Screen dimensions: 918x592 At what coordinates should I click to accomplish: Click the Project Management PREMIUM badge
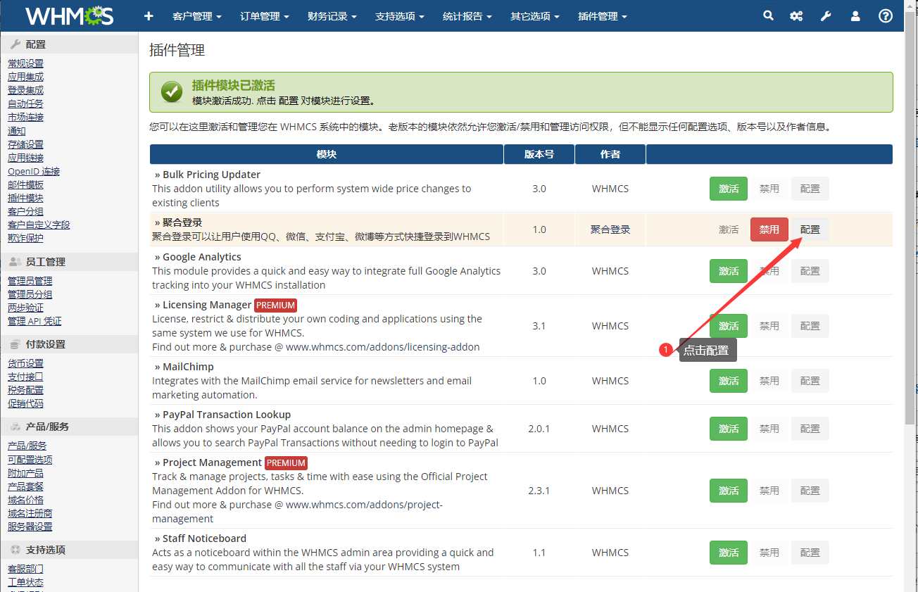coord(286,463)
